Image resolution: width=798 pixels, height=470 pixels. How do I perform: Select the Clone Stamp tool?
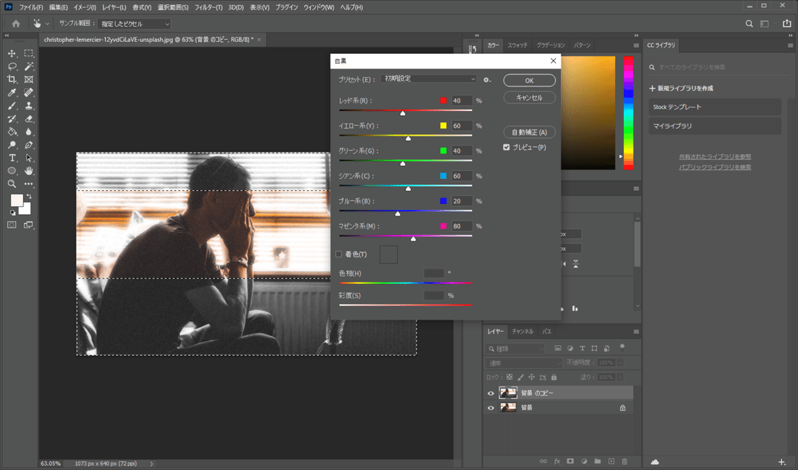(29, 106)
